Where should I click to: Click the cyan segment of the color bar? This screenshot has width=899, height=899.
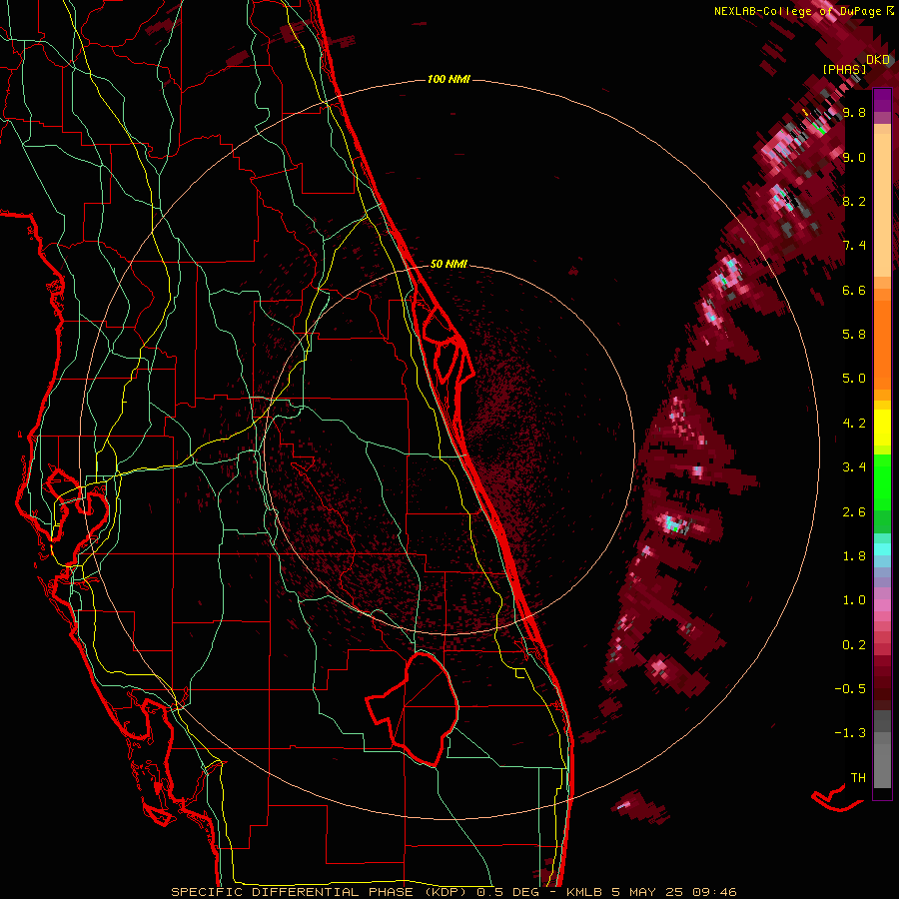point(882,549)
